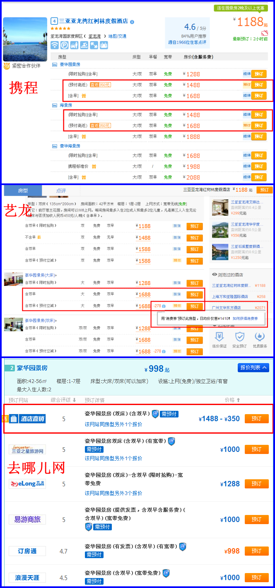Viewport: 275px width, 588px height.
Task: Open the 亚龙湾 area link
Action: (94, 36)
